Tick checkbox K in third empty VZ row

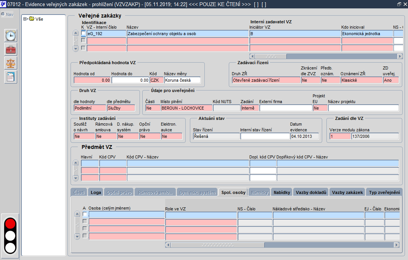click(83, 48)
